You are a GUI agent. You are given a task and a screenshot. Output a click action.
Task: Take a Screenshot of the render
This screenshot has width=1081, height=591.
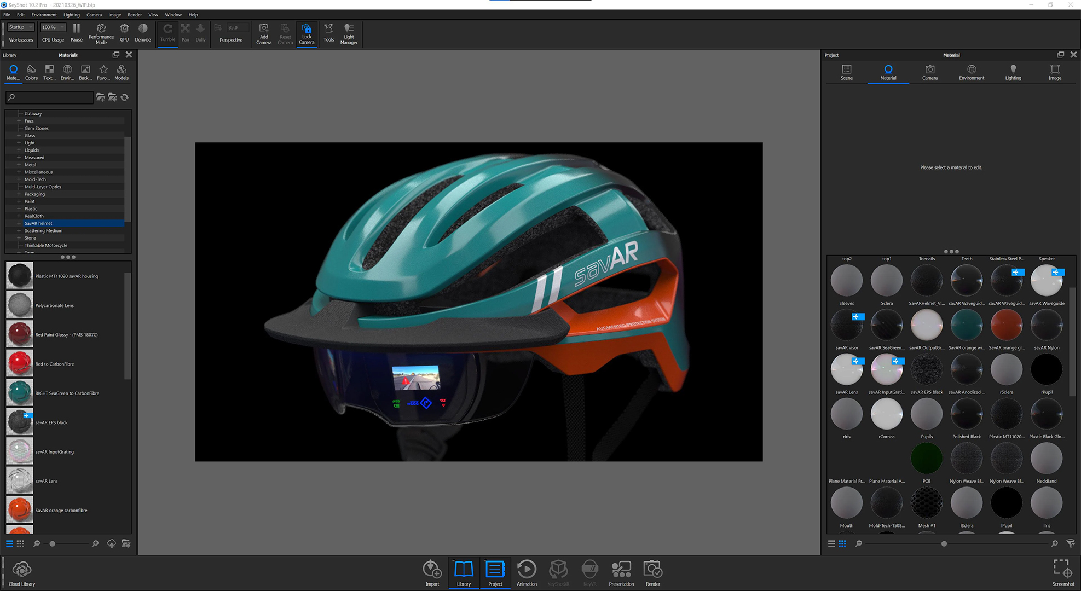coord(1063,573)
